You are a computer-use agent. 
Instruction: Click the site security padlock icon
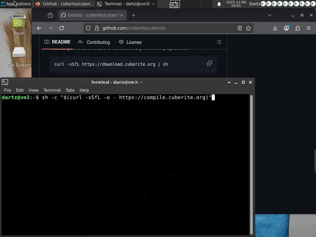pyautogui.click(x=97, y=28)
